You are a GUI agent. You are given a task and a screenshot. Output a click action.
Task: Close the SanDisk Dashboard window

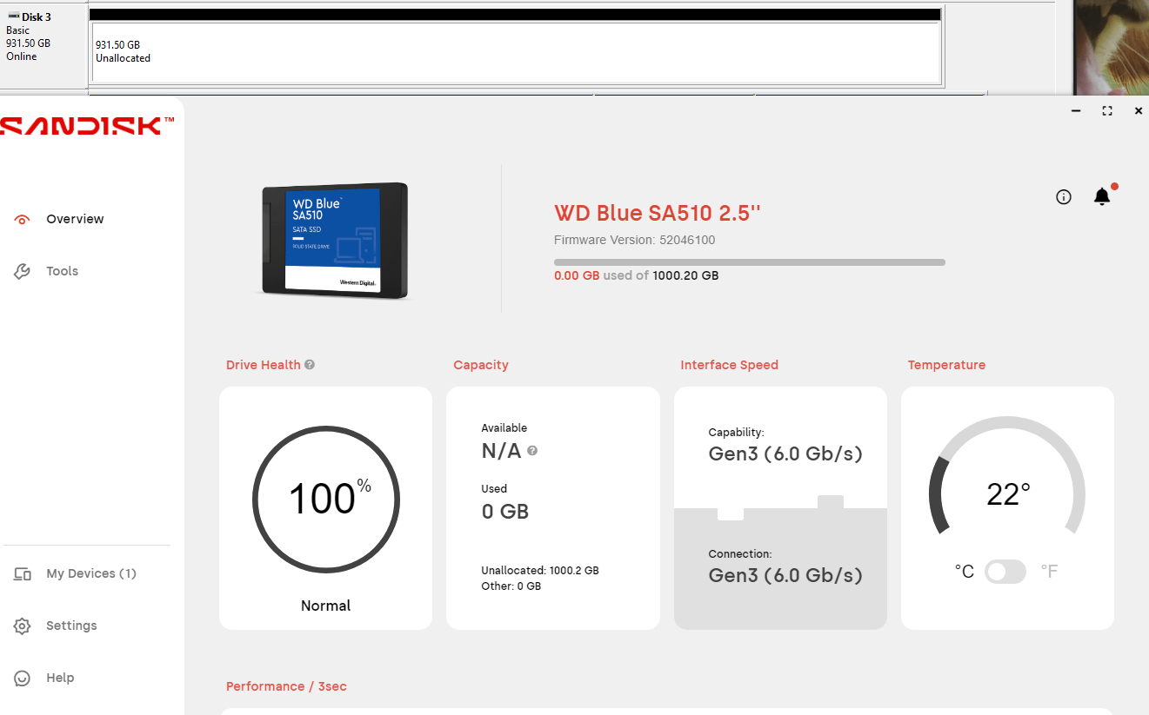point(1139,111)
